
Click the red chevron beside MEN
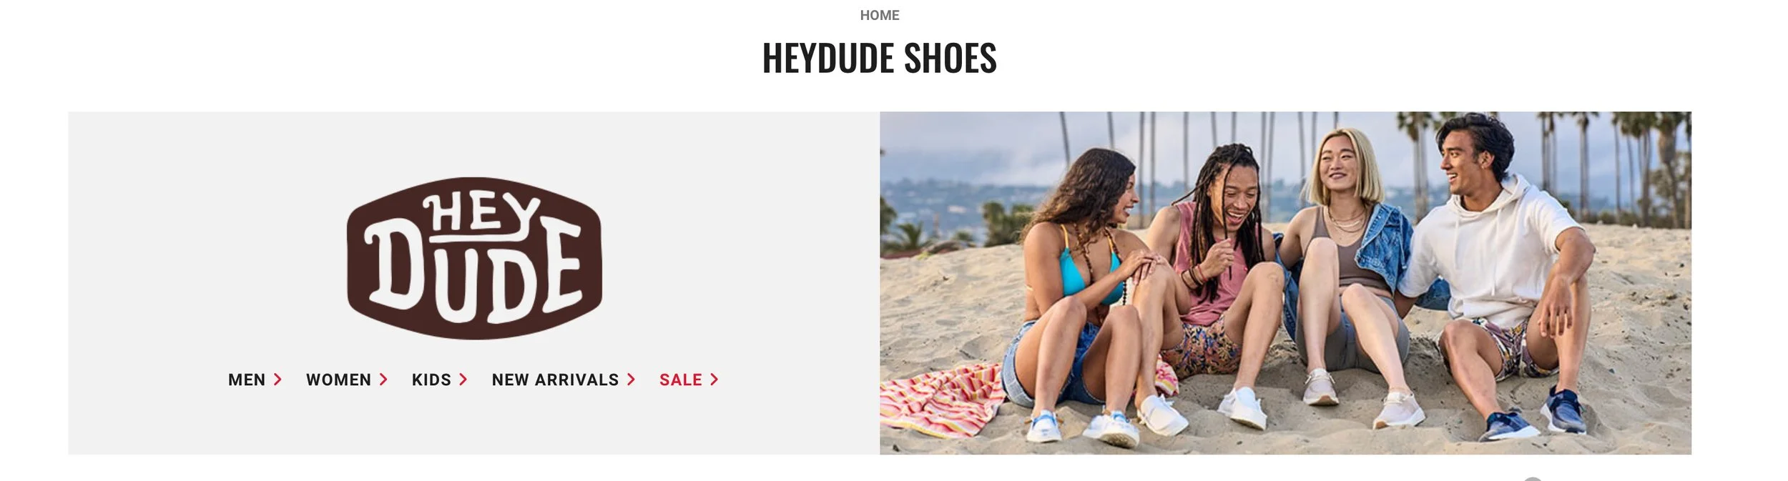point(277,380)
